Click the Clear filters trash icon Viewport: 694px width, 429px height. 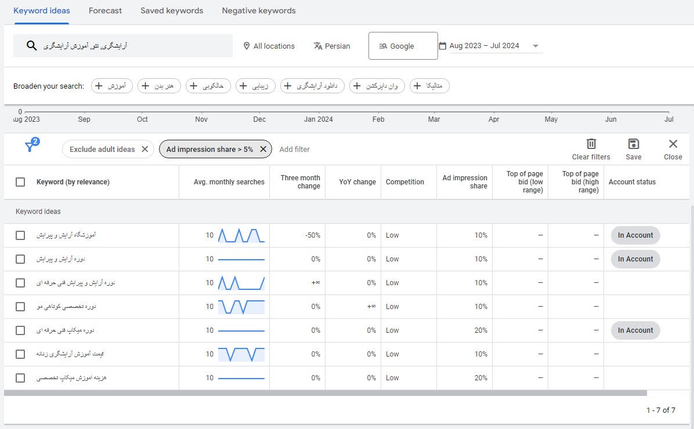coord(591,144)
